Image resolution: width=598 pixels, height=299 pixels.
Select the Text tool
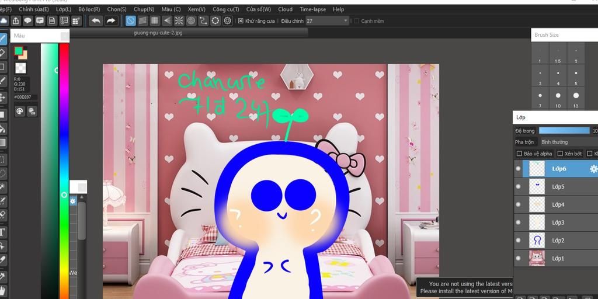point(2,232)
